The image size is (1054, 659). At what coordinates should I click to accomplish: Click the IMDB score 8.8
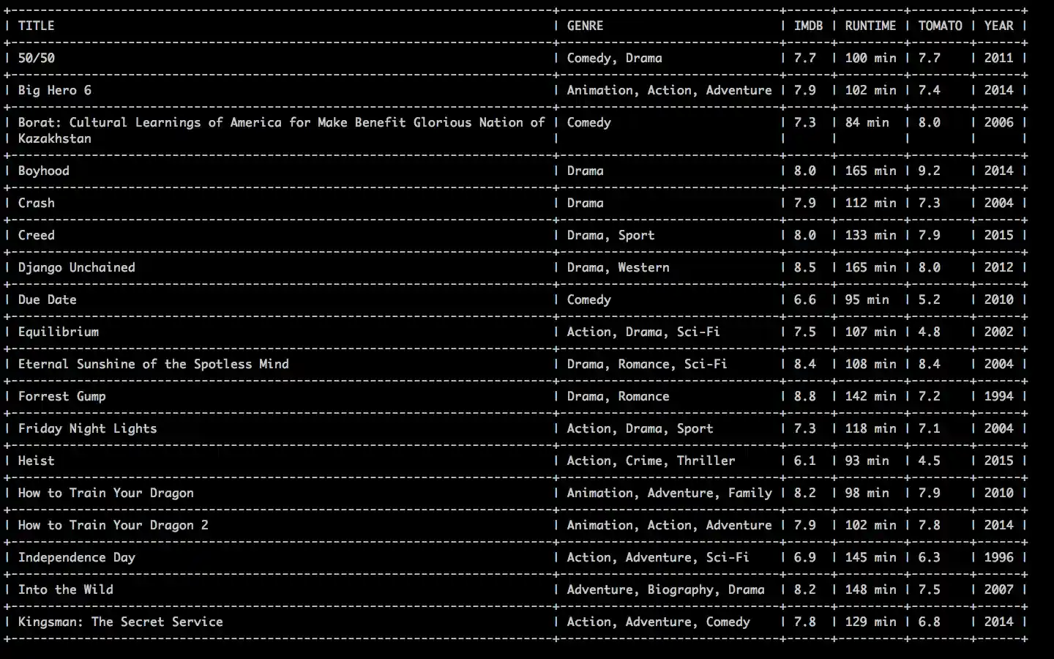pyautogui.click(x=804, y=396)
